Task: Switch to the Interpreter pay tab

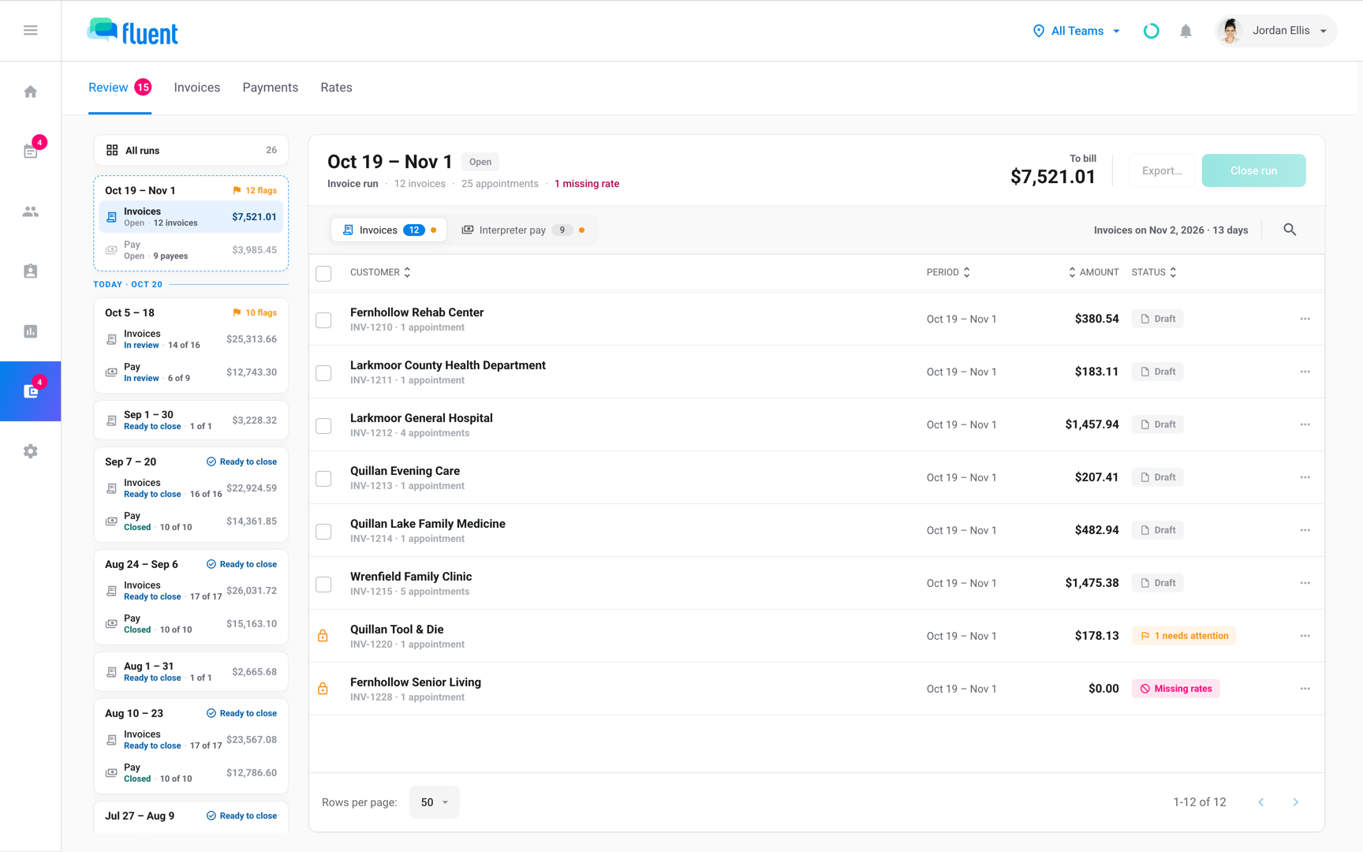Action: (x=522, y=230)
